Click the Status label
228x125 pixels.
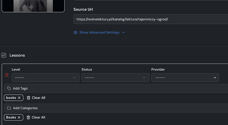(x=87, y=69)
